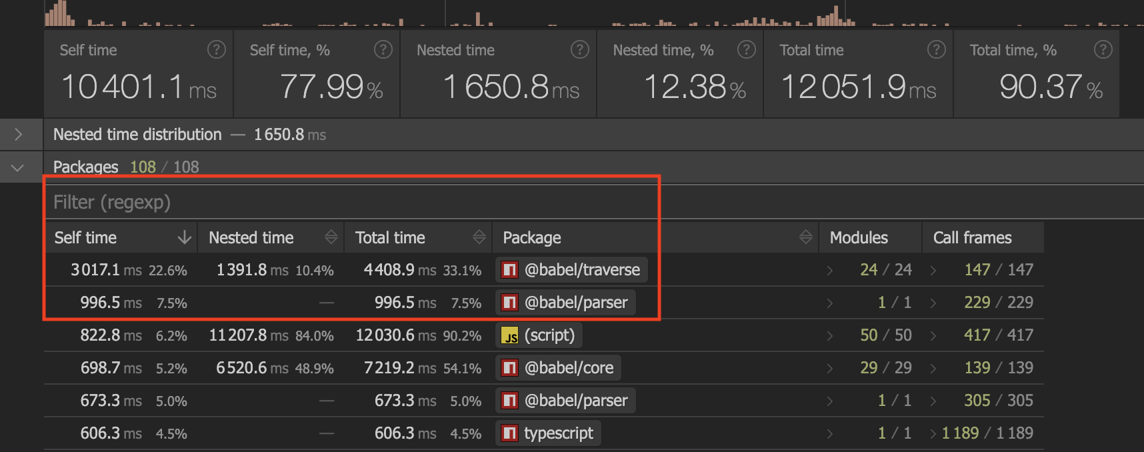Open the help icon on Self time, % card

pos(383,49)
